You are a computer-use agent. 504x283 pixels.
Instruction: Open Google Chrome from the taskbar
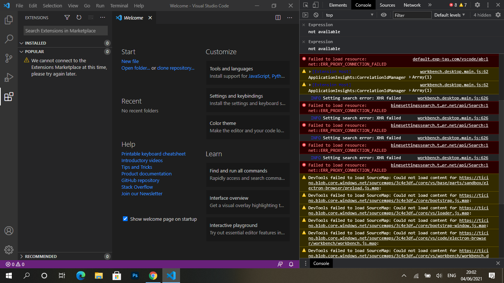153,275
